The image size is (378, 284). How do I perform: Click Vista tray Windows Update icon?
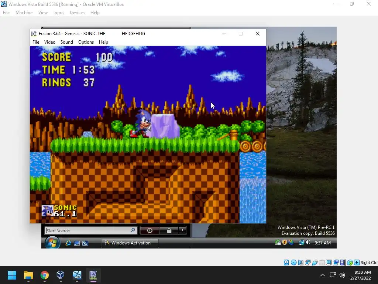click(x=291, y=242)
